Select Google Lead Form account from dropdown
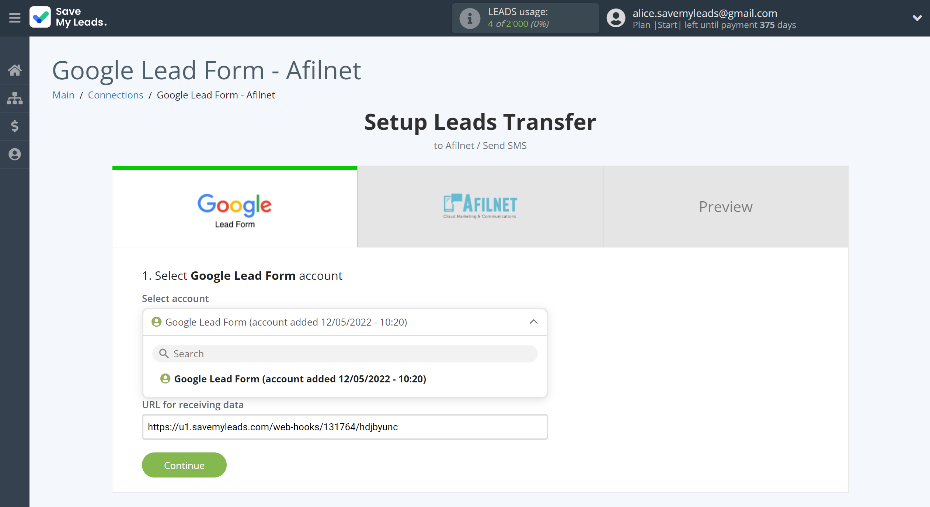Image resolution: width=930 pixels, height=507 pixels. tap(300, 379)
